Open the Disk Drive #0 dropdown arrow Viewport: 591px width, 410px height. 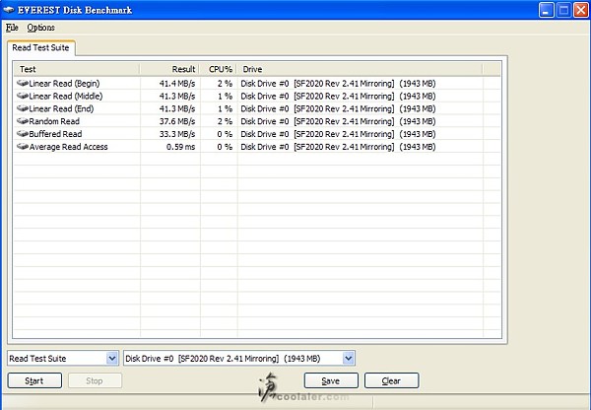click(x=349, y=358)
